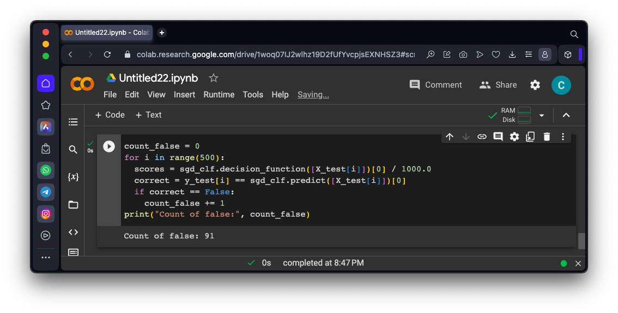
Task: Open more cell actions three-dot menu
Action: coord(563,137)
